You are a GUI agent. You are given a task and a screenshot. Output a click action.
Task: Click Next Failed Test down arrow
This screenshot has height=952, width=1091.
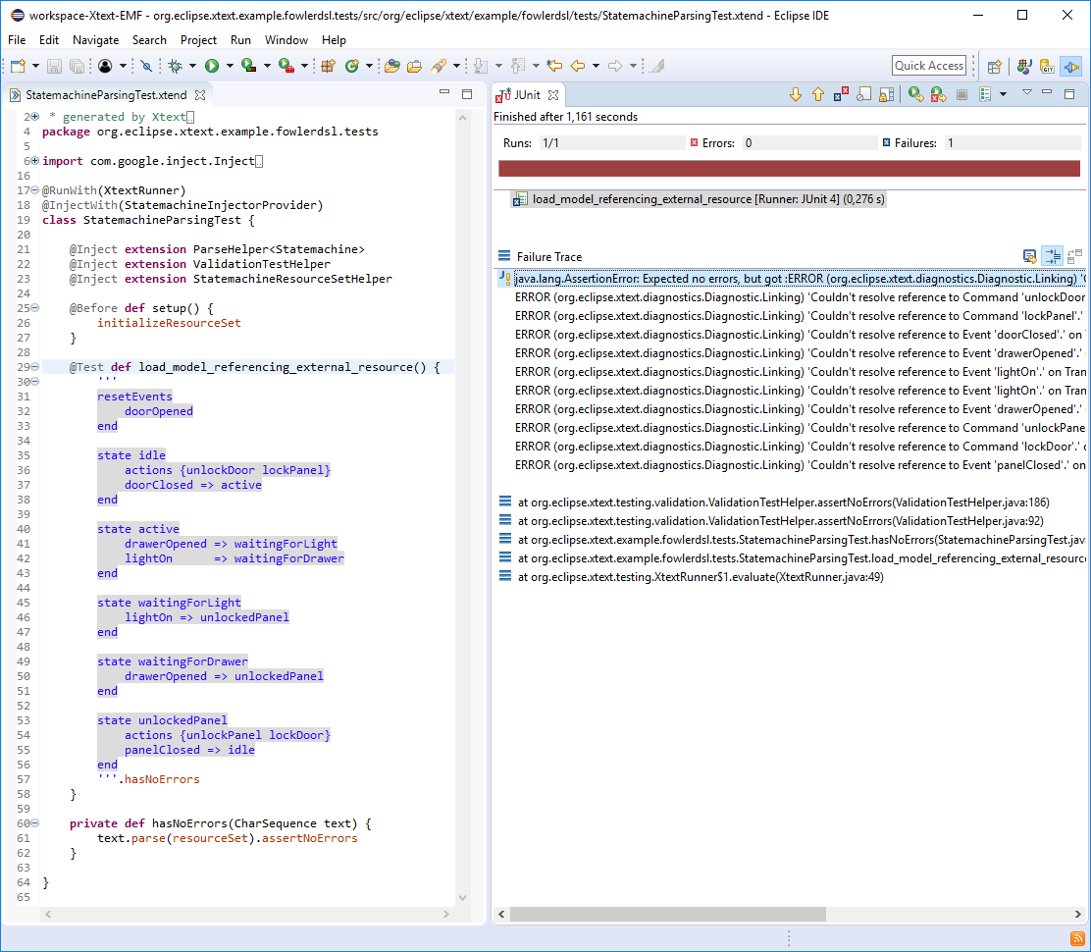pyautogui.click(x=796, y=94)
